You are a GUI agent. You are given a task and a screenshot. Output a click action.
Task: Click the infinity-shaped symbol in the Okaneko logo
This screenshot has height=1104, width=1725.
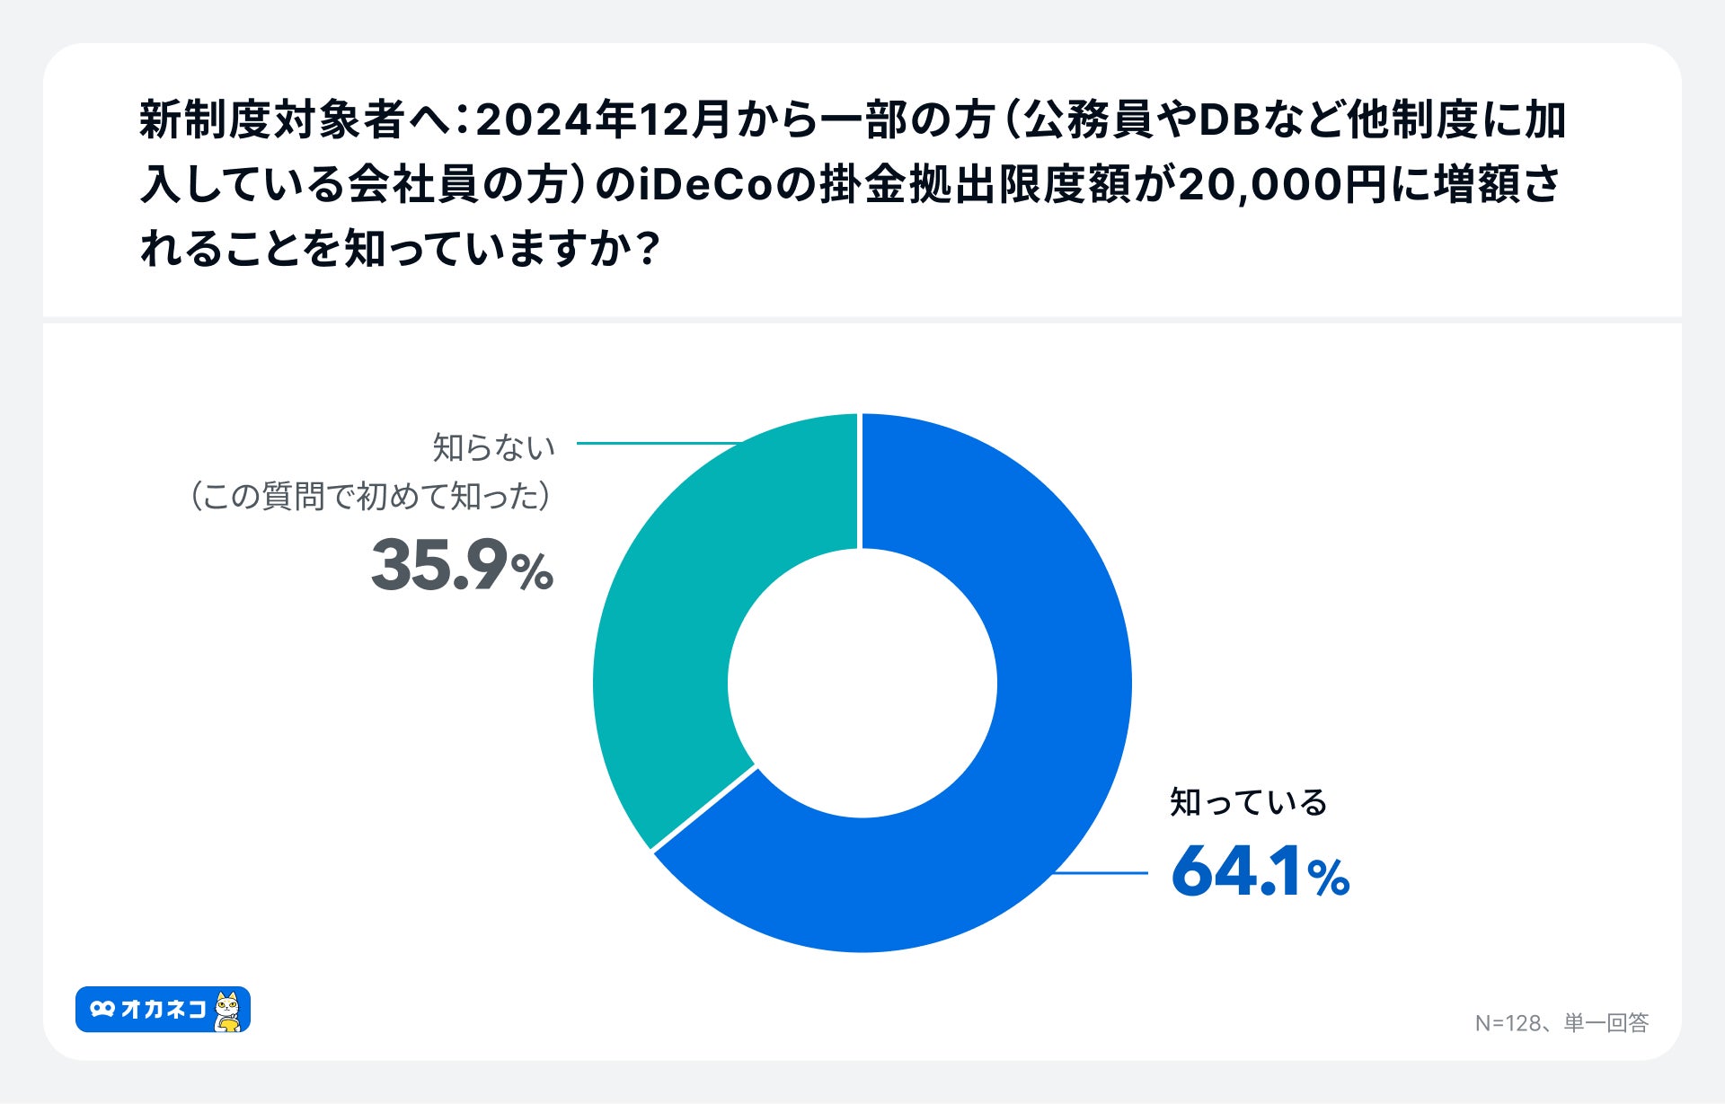[x=102, y=1010]
